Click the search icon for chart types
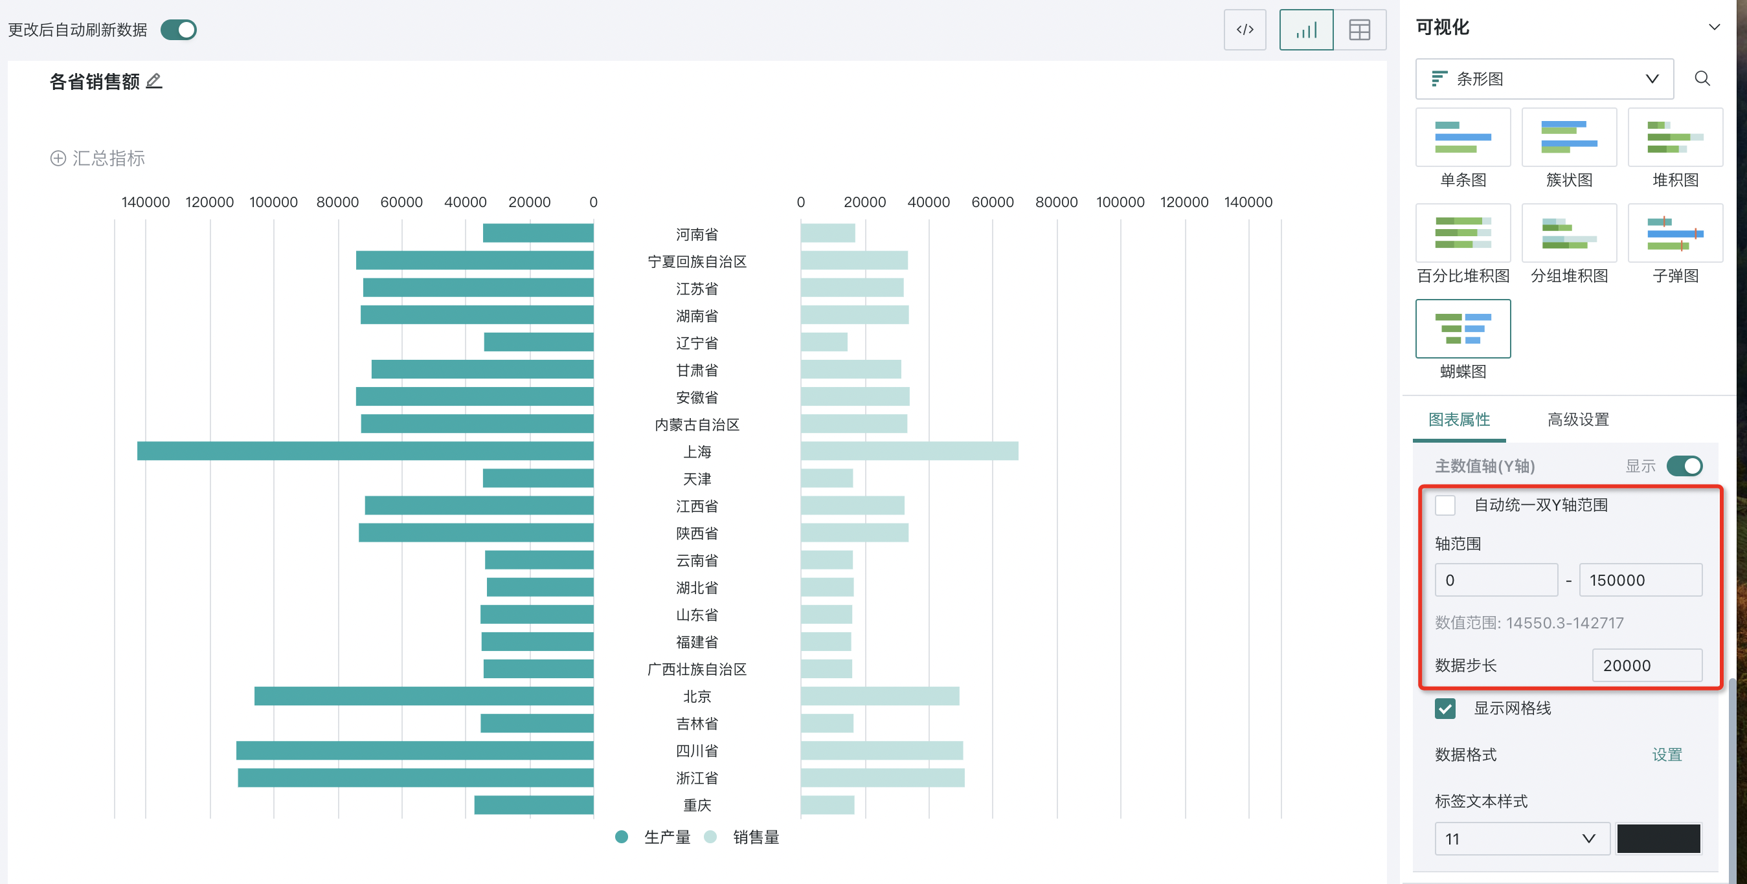1747x884 pixels. 1702,79
